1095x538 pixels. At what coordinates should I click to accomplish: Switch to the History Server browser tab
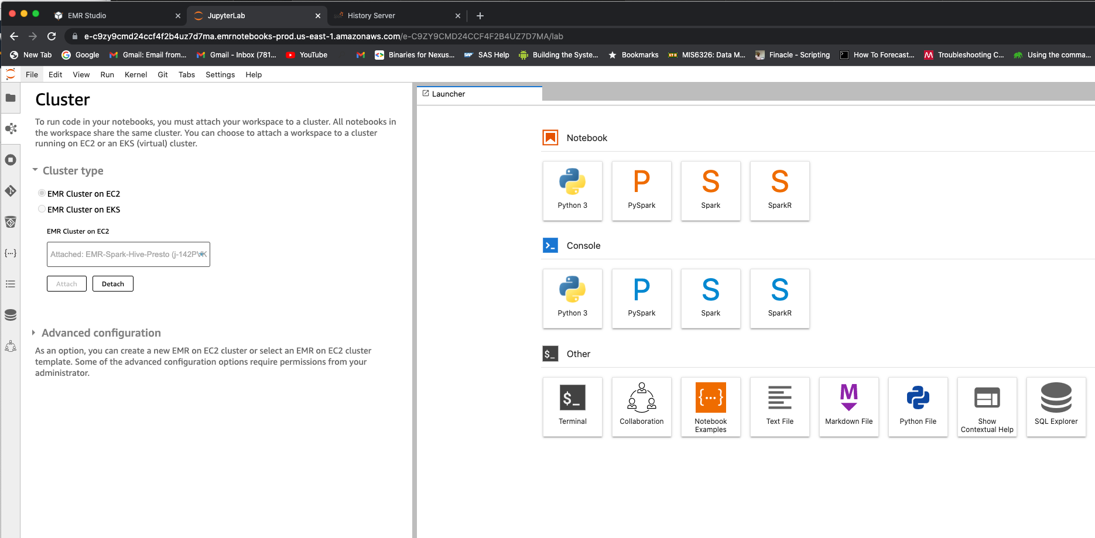click(x=397, y=16)
